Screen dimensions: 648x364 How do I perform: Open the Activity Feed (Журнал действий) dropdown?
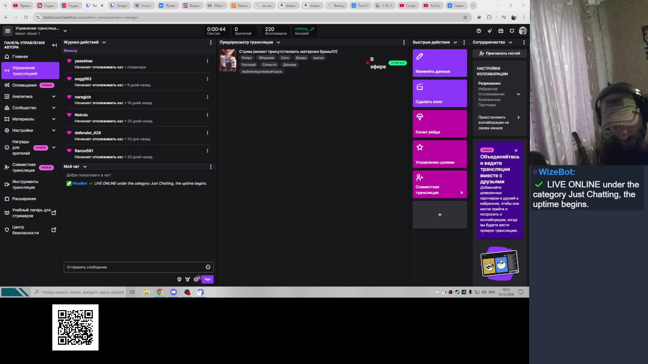point(104,42)
